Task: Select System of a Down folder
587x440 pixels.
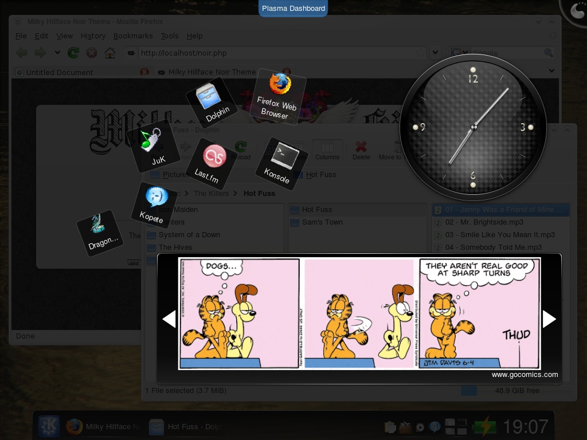Action: point(215,235)
